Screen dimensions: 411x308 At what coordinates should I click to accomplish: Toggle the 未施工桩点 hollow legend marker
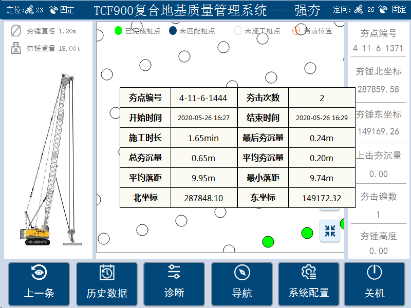(237, 31)
